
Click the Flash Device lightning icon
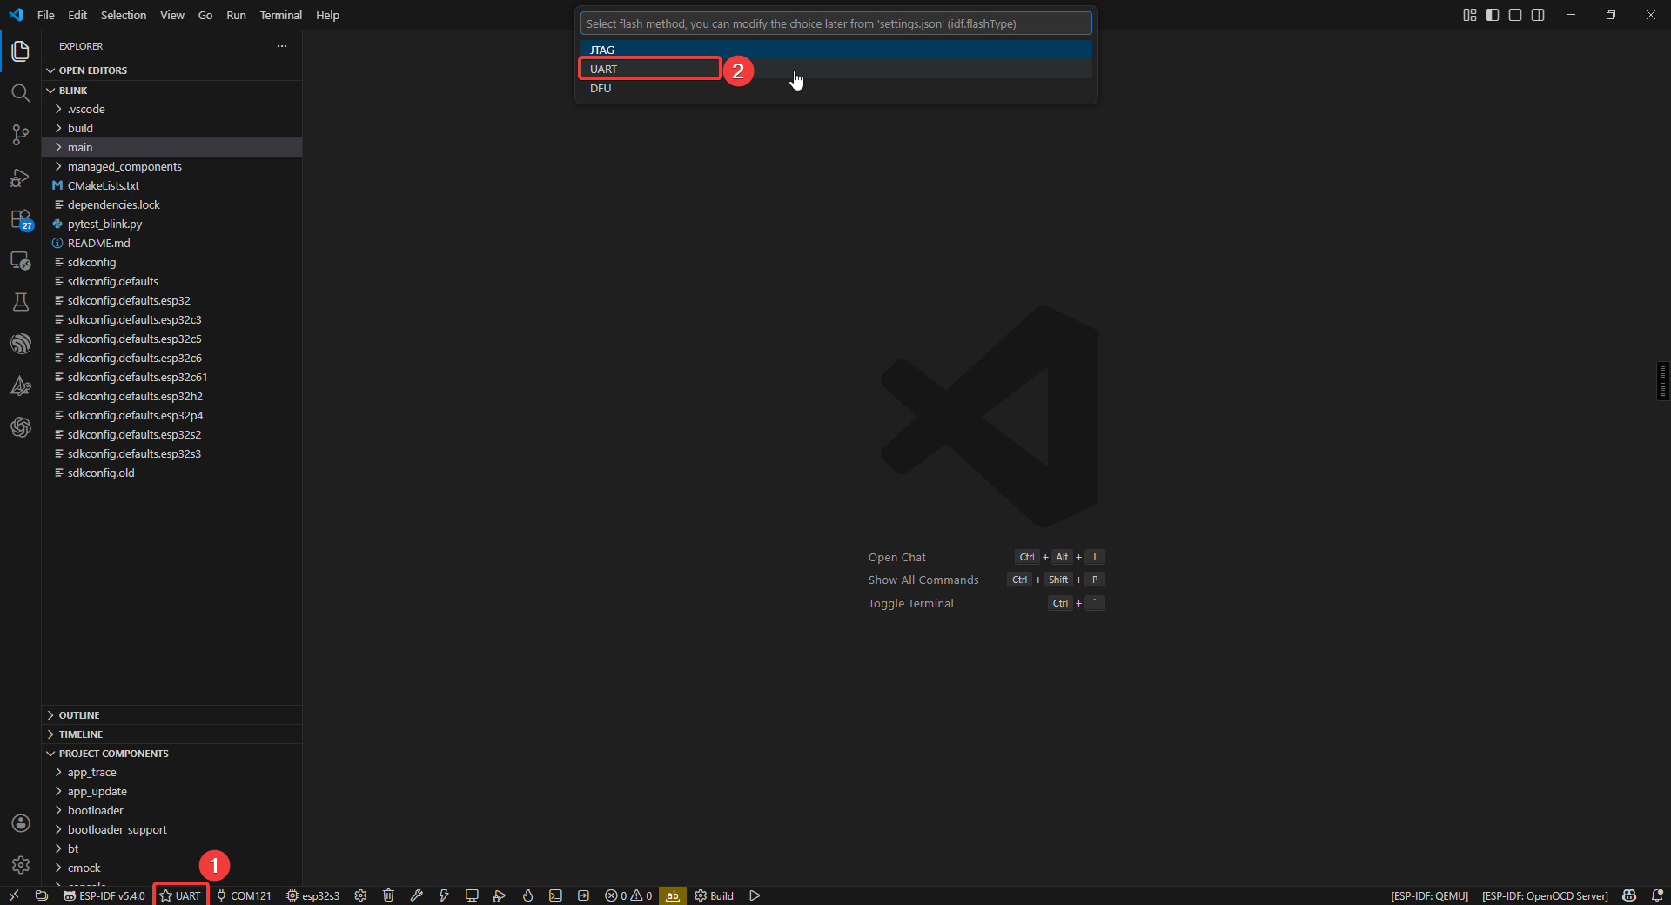pyautogui.click(x=444, y=895)
